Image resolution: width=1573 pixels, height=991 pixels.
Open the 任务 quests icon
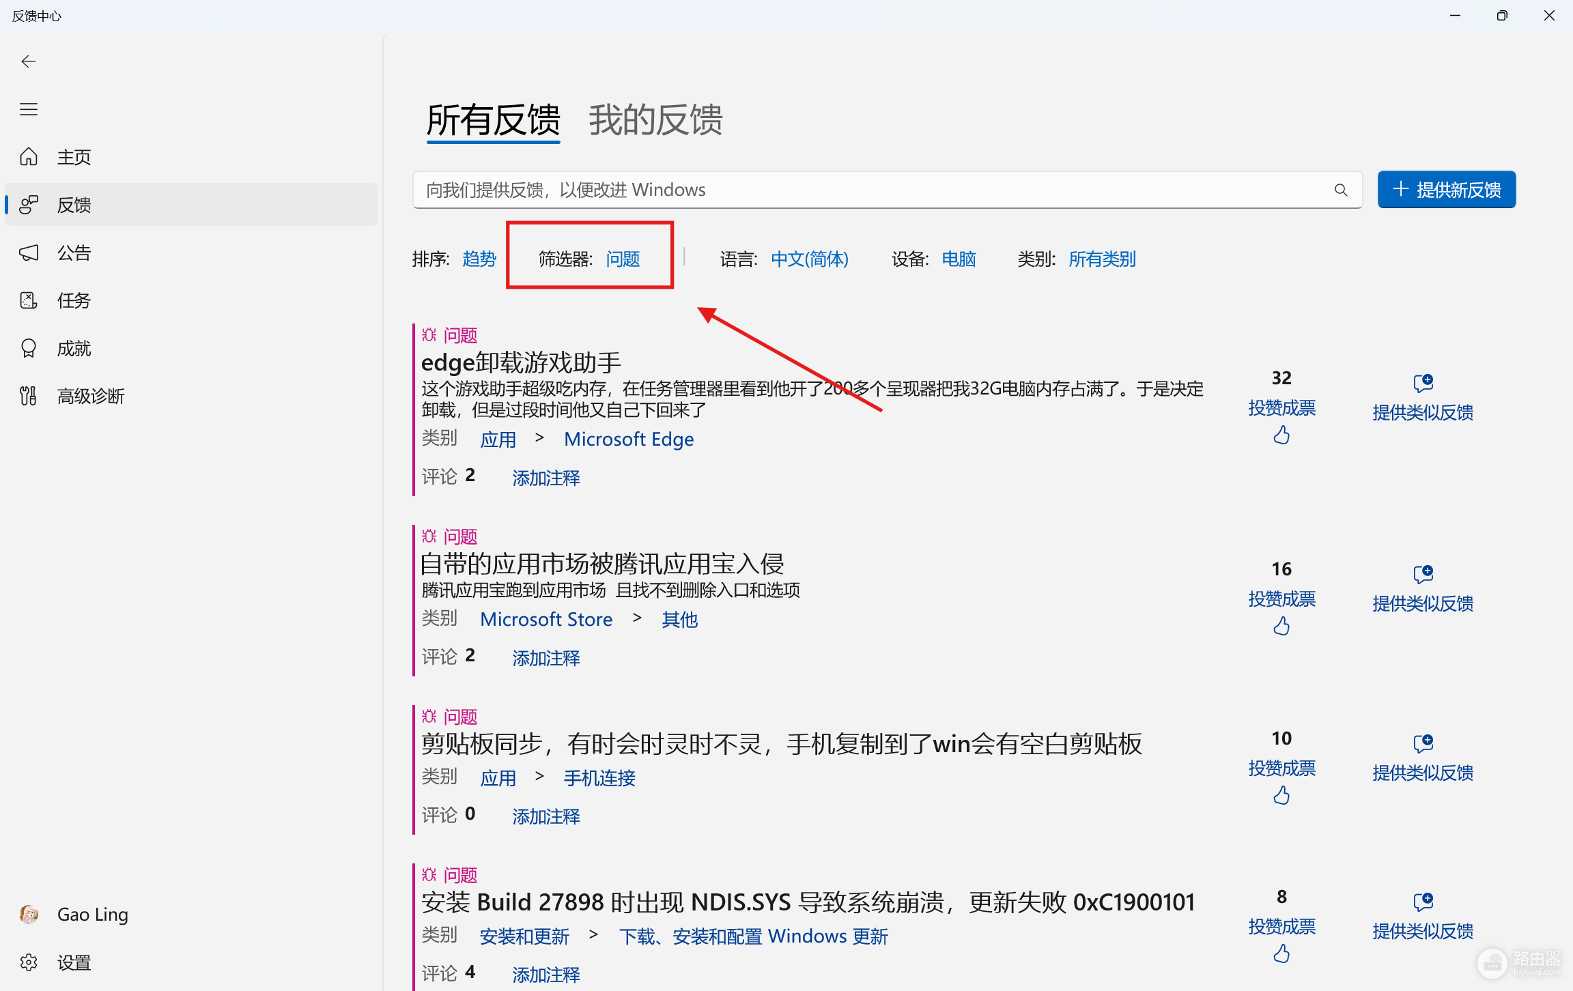(29, 300)
